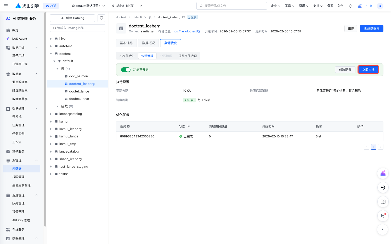Viewport: 391px width, 244px height.
Task: Copy table name icon in breadcrumb
Action: (183, 17)
